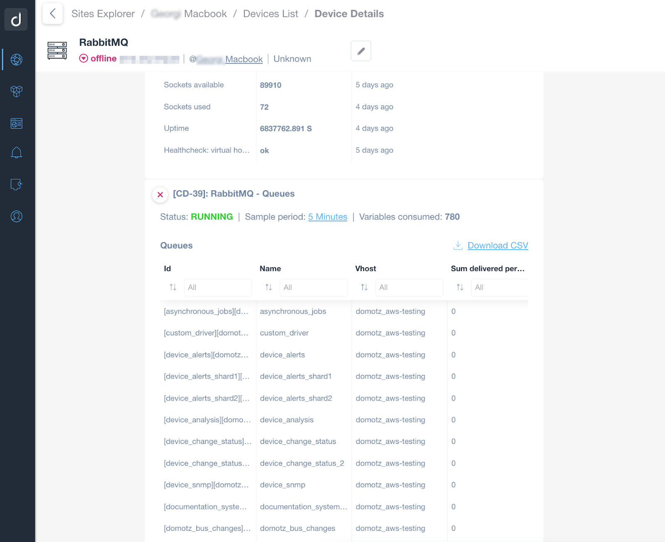Click the Name column header
This screenshot has height=542, width=665.
(270, 269)
